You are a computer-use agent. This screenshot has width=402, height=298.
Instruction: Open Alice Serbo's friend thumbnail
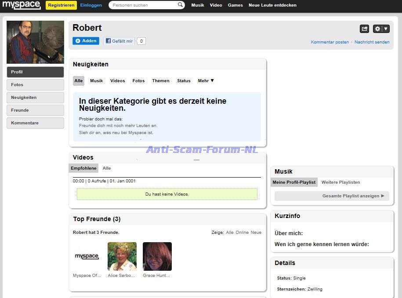[122, 256]
